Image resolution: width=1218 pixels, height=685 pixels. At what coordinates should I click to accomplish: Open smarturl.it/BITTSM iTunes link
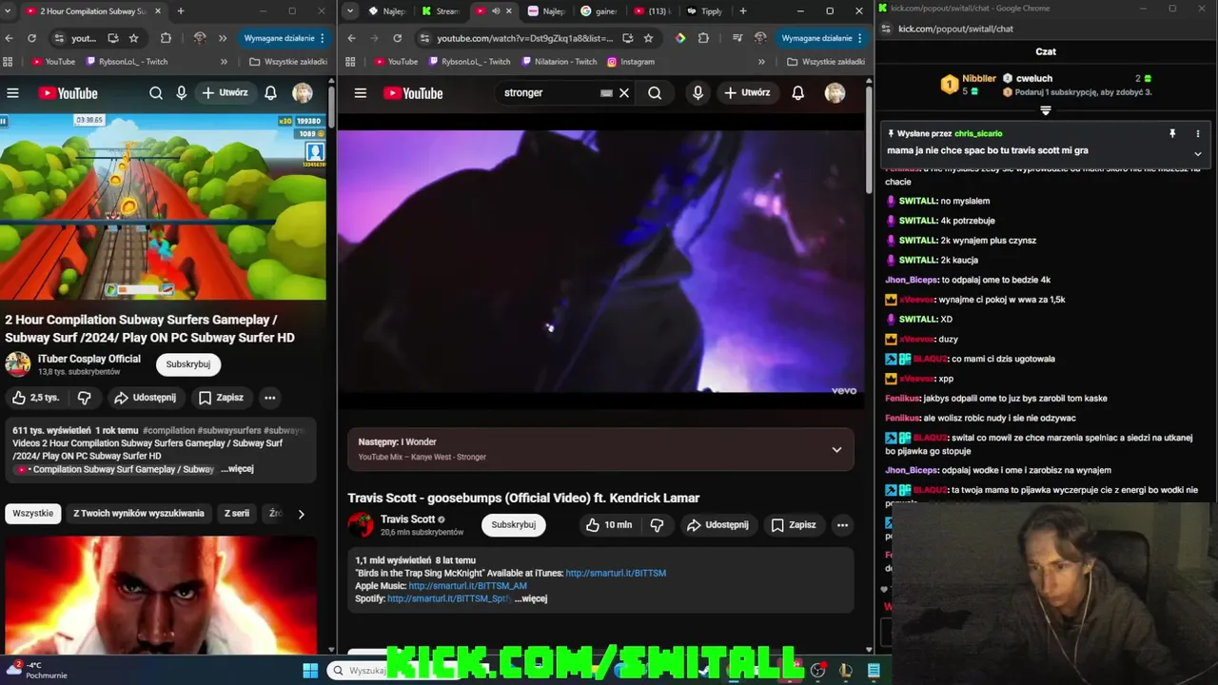616,574
